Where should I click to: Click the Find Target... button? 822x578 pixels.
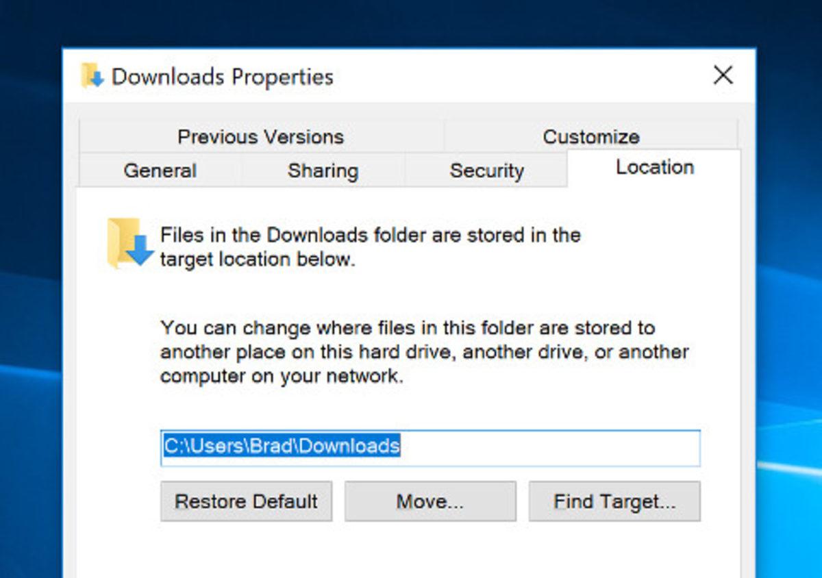[614, 501]
